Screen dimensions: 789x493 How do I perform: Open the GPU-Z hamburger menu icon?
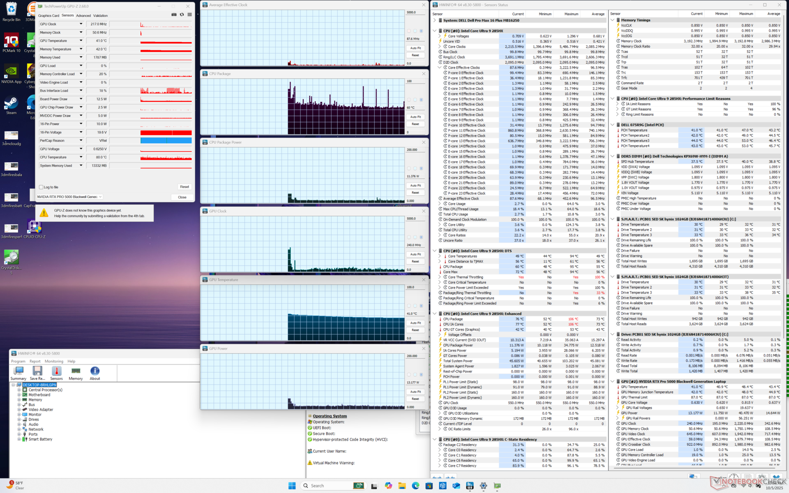coord(189,15)
